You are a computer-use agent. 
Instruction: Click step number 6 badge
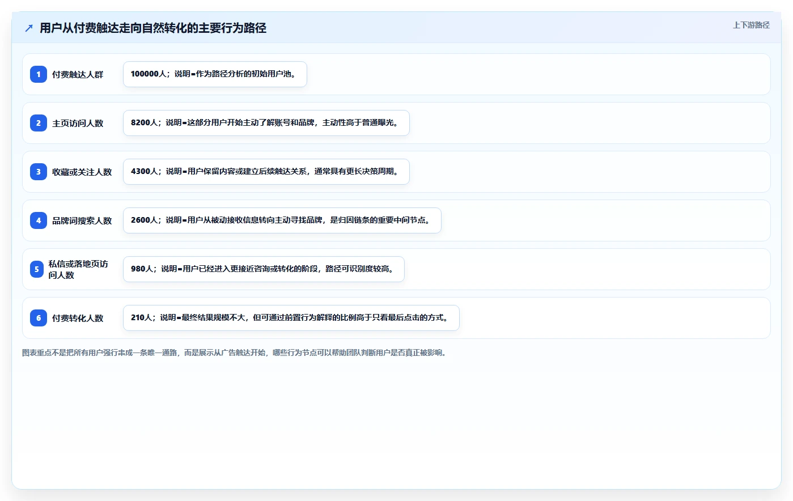click(39, 318)
